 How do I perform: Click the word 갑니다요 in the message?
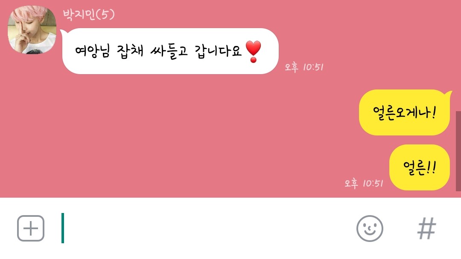pyautogui.click(x=218, y=51)
